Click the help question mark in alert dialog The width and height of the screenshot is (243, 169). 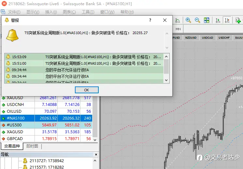(150, 20)
